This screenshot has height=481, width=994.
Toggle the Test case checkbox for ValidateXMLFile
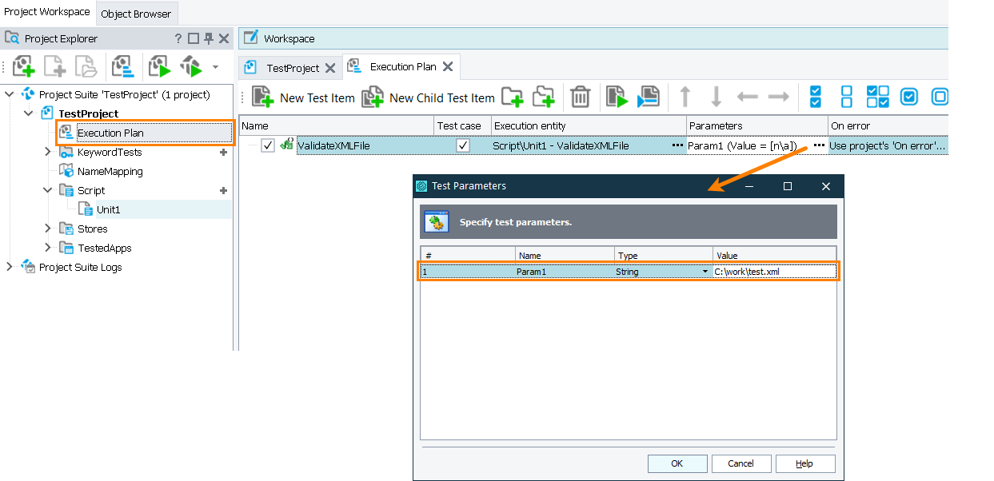click(462, 145)
